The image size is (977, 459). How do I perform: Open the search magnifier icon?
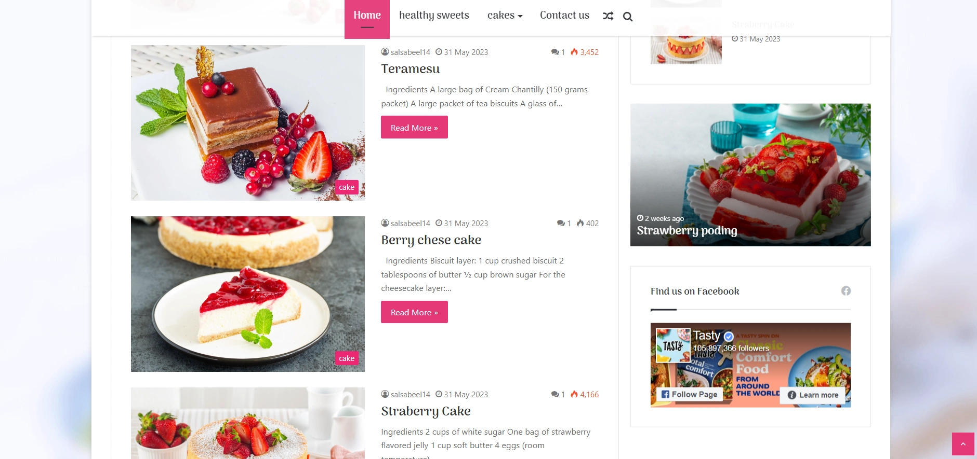[x=628, y=17]
